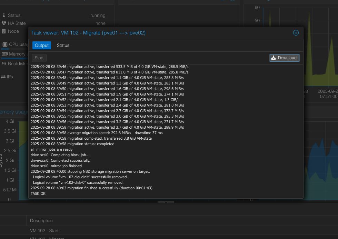This screenshot has width=338, height=239.
Task: Click the Status info icon
Action: (x=4, y=16)
